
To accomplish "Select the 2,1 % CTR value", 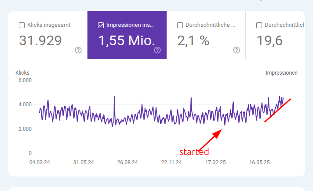I will tap(193, 41).
